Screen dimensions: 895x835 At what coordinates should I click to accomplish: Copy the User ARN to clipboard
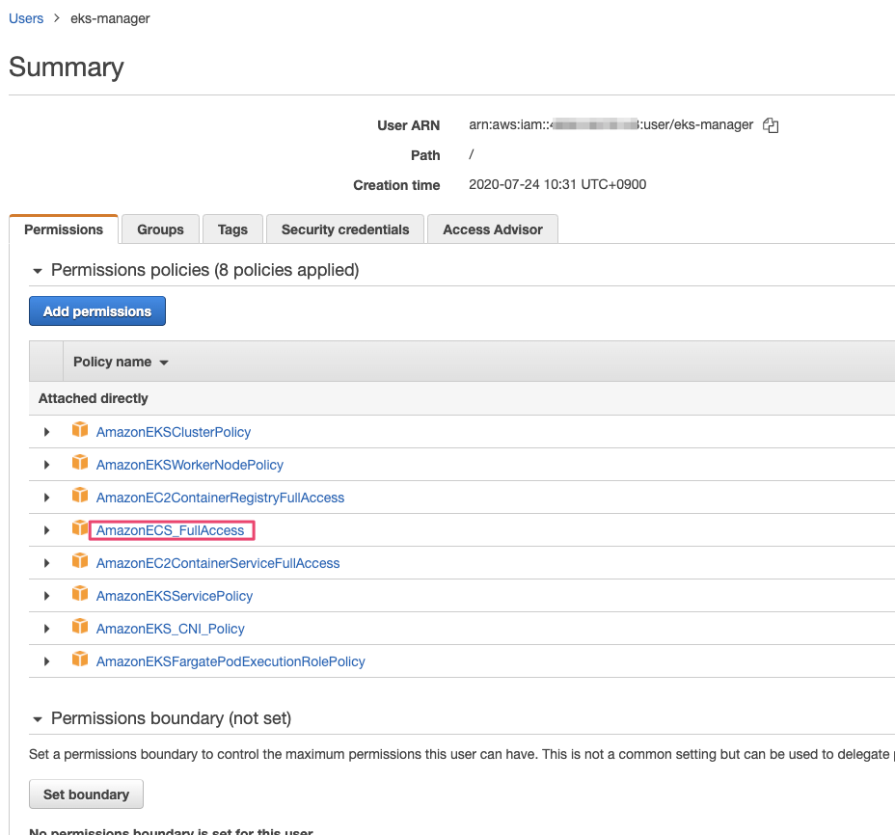(771, 125)
